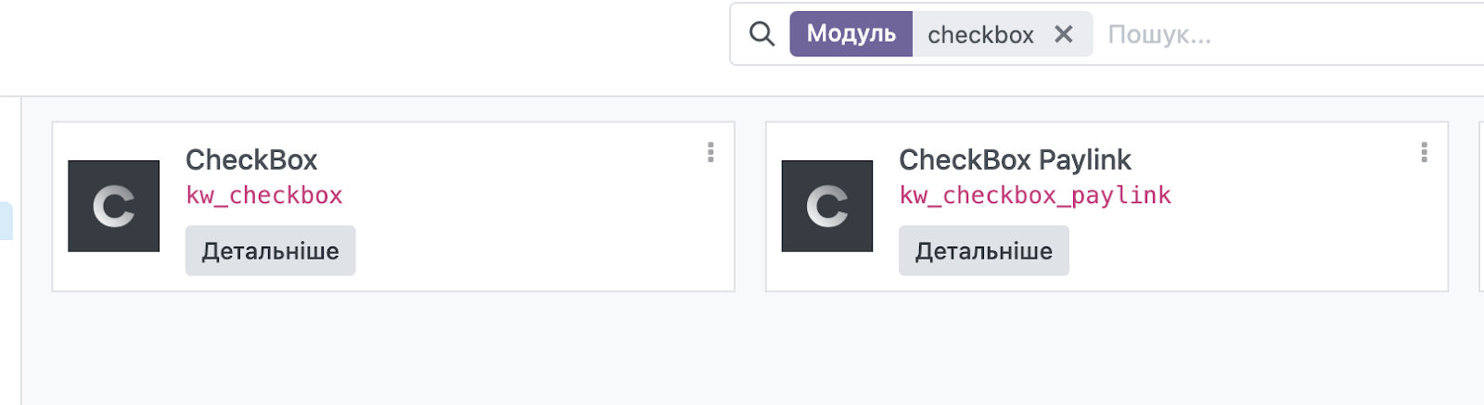The image size is (1484, 405).
Task: Click the checkbox filter value tag
Action: pos(979,35)
